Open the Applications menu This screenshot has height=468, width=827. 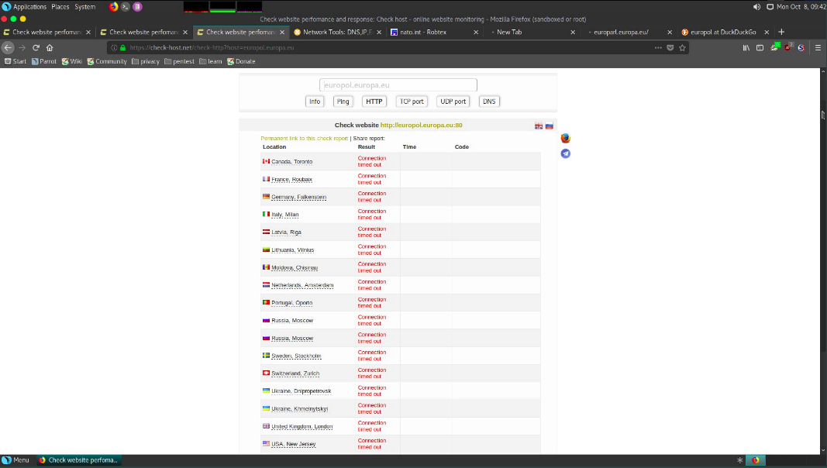(24, 7)
